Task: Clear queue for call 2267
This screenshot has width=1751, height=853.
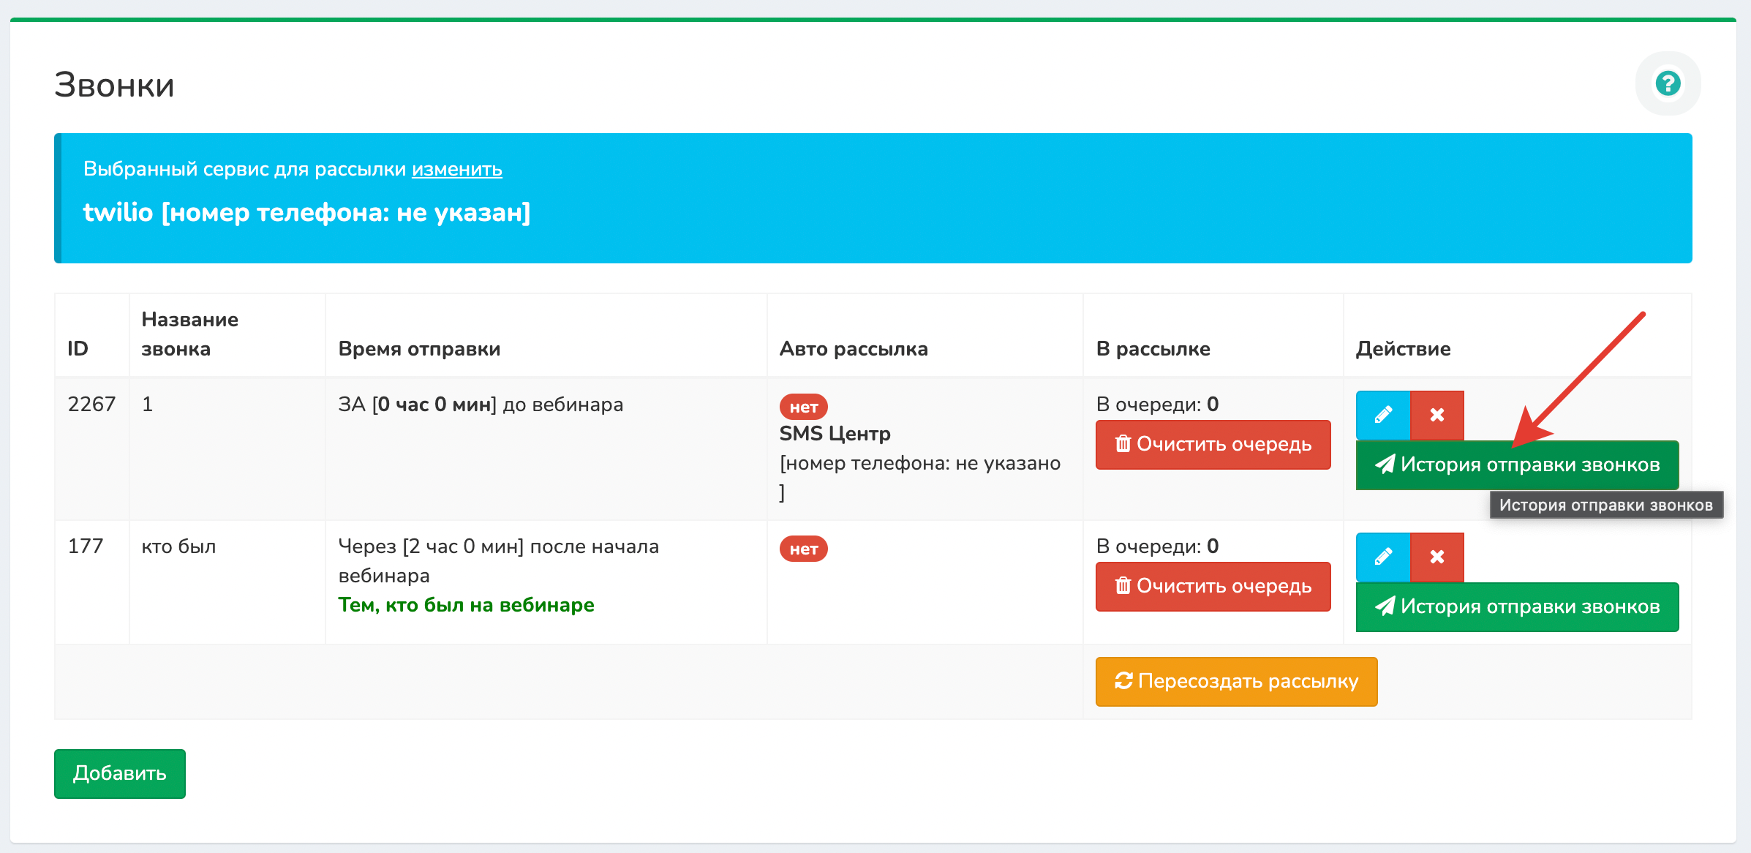Action: point(1213,444)
